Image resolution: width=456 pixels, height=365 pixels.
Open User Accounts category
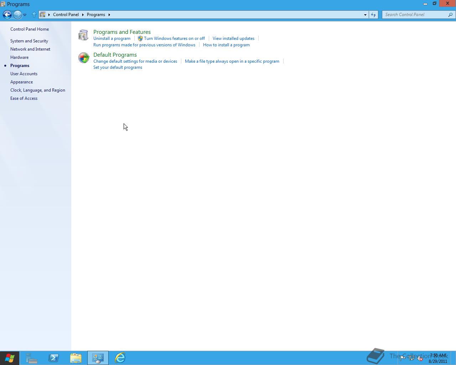pyautogui.click(x=24, y=74)
